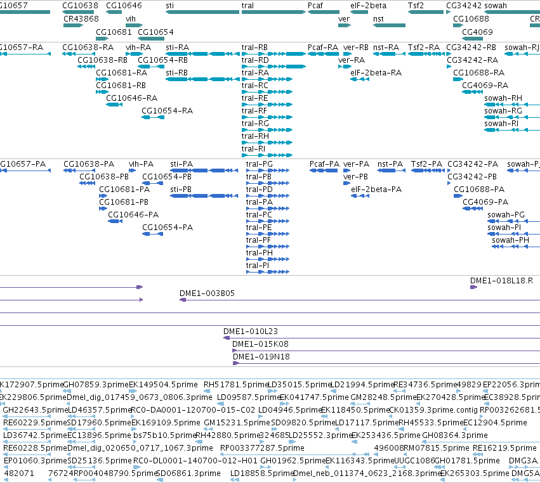Click protein Tsf2-PA
540x483 pixels.
[428, 171]
